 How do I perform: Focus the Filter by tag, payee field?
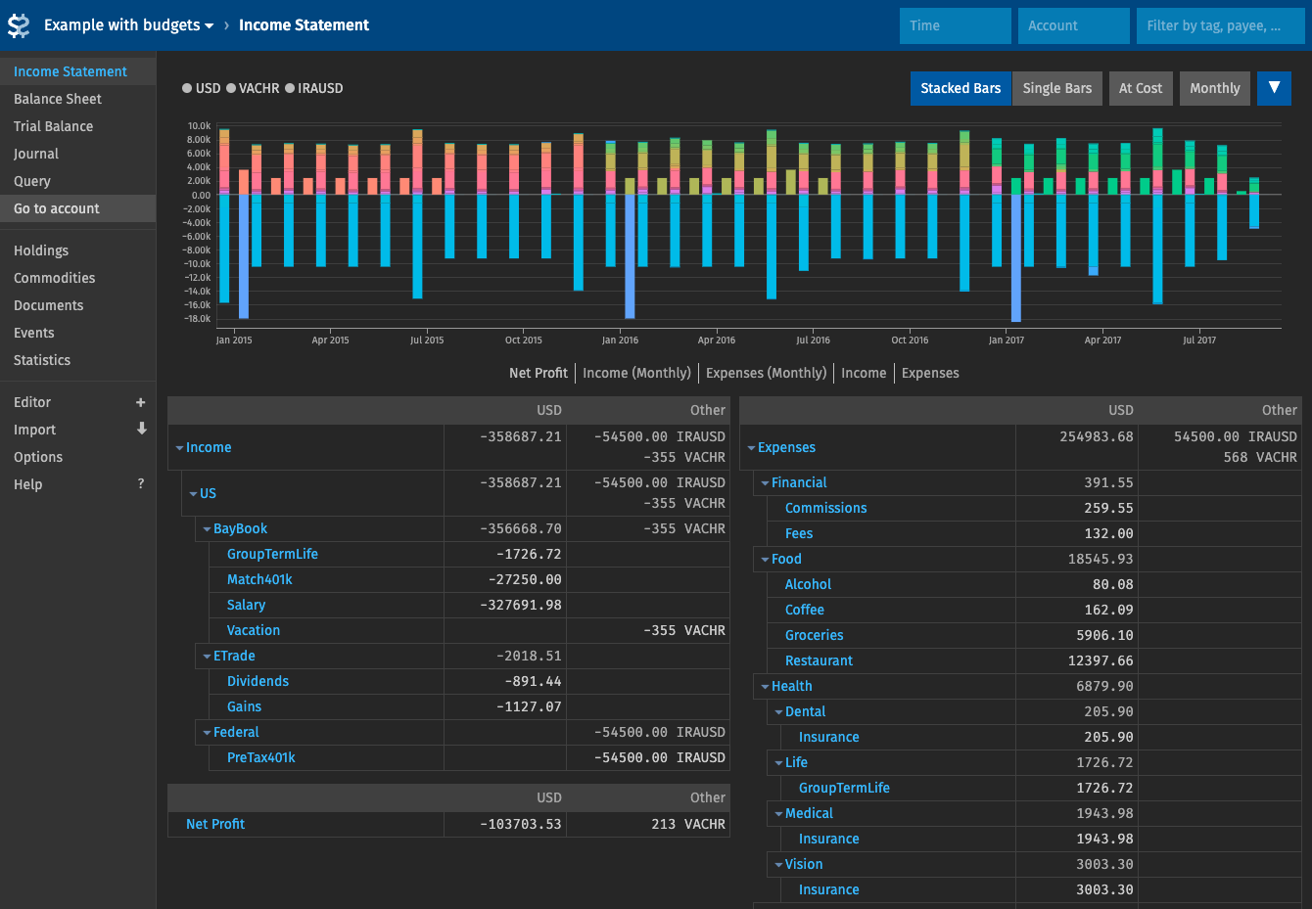pos(1221,25)
